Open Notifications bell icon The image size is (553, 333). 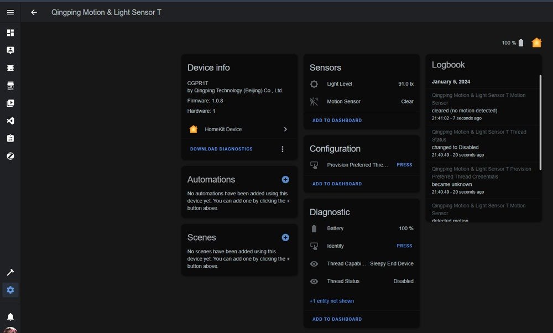pyautogui.click(x=11, y=317)
